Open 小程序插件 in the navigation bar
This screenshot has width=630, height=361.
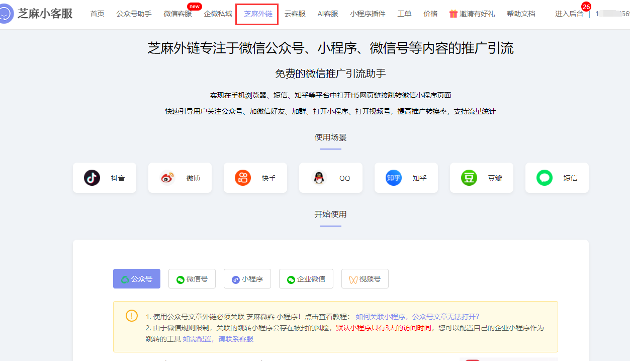pos(368,14)
